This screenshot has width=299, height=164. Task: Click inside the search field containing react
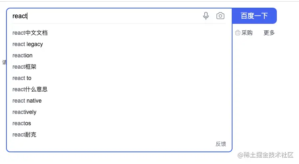point(106,16)
